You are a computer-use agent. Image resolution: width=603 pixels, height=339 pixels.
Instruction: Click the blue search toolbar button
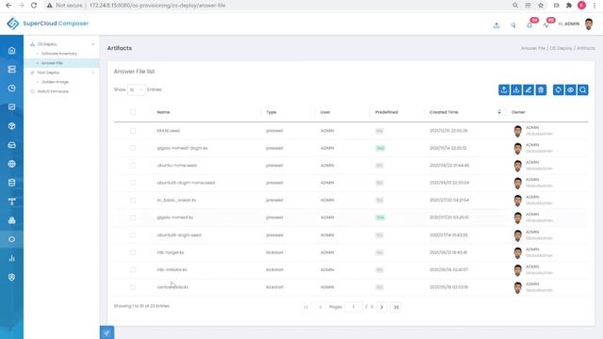(583, 90)
